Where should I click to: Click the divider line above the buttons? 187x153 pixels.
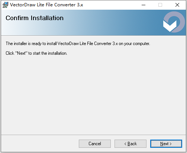pyautogui.click(x=94, y=135)
